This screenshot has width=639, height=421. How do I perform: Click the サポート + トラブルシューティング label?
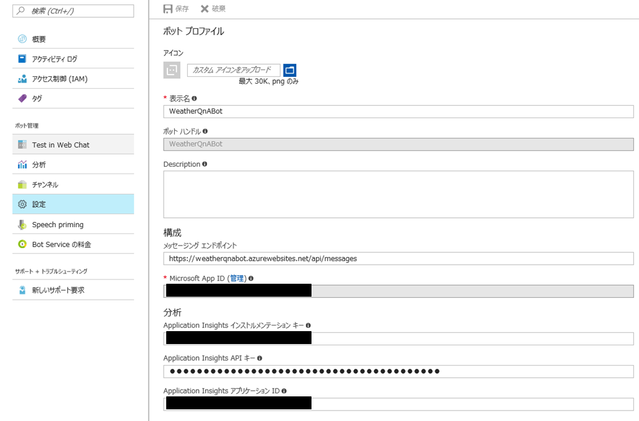point(51,271)
